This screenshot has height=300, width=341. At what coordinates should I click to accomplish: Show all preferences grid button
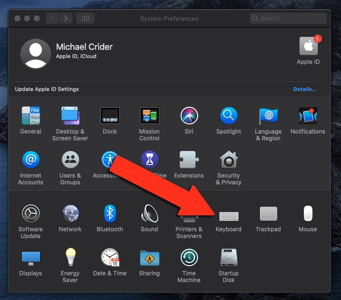(x=85, y=18)
